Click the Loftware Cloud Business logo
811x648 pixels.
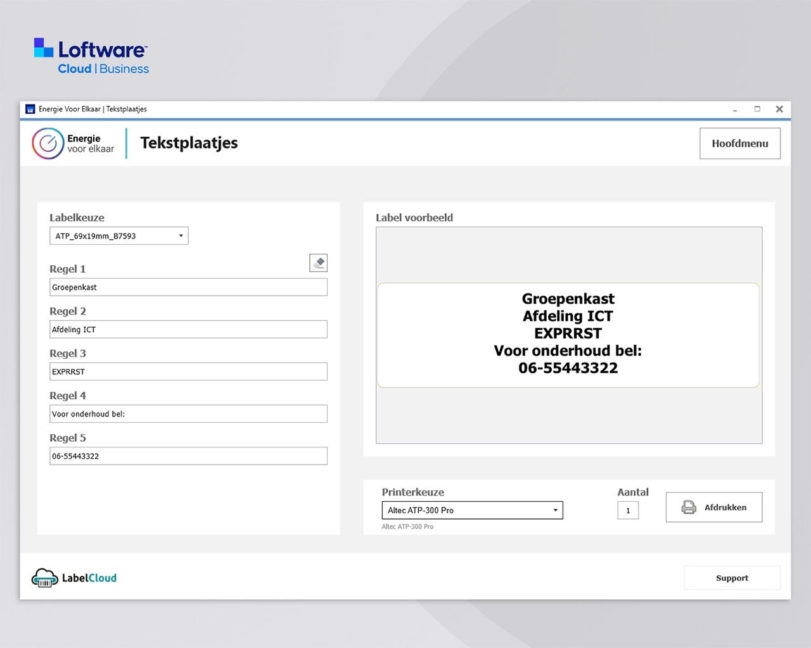point(91,56)
